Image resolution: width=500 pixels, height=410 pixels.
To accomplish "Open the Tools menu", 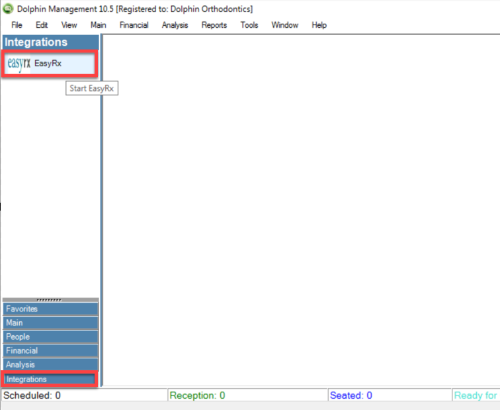I will 249,25.
